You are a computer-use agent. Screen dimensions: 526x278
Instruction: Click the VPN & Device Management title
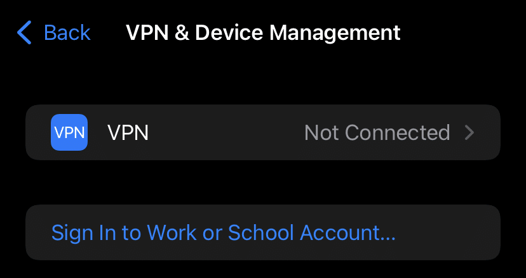(263, 32)
